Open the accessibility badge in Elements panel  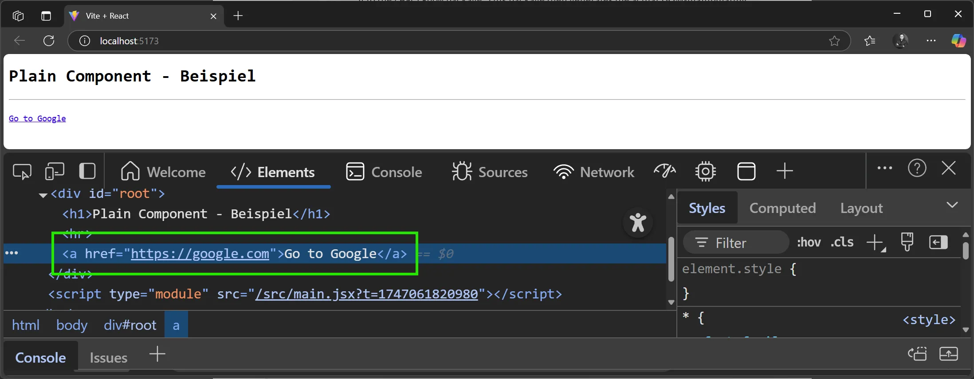pyautogui.click(x=638, y=223)
